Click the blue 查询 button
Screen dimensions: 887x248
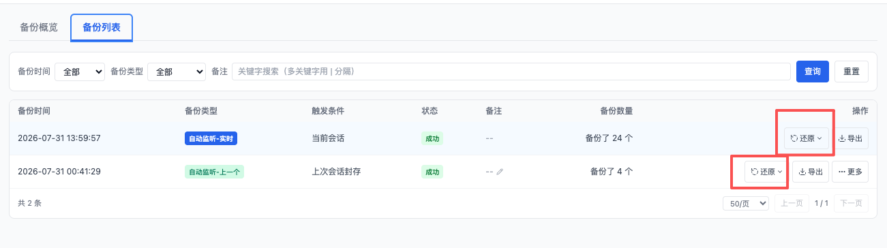(813, 72)
